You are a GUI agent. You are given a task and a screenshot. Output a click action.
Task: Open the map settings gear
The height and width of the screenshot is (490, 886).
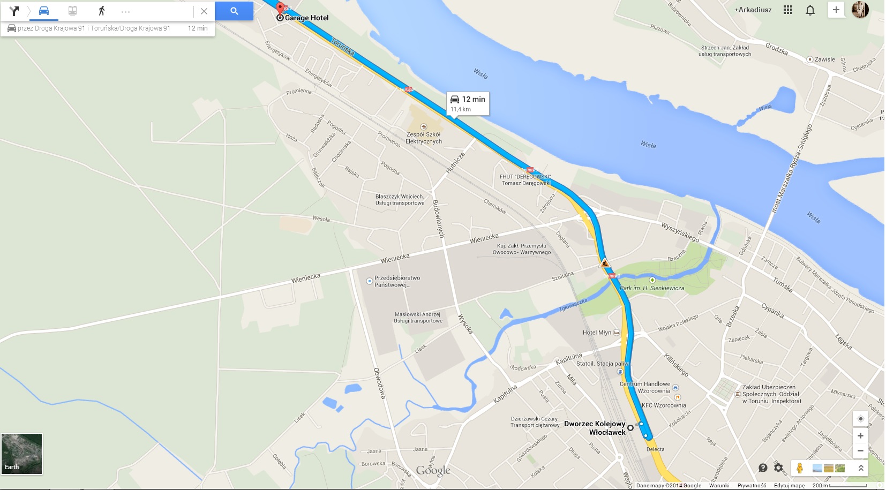click(x=779, y=468)
